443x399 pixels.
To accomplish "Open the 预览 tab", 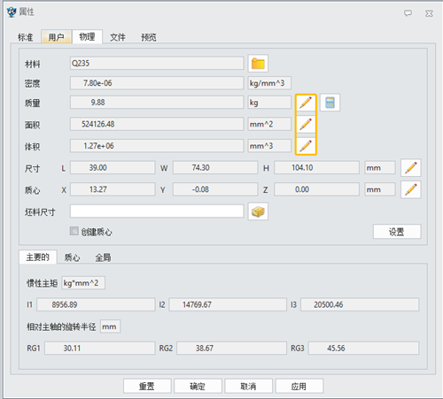I will [149, 37].
